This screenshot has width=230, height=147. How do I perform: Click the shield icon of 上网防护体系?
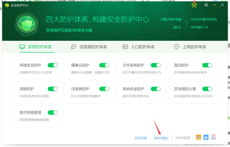[x=177, y=47]
